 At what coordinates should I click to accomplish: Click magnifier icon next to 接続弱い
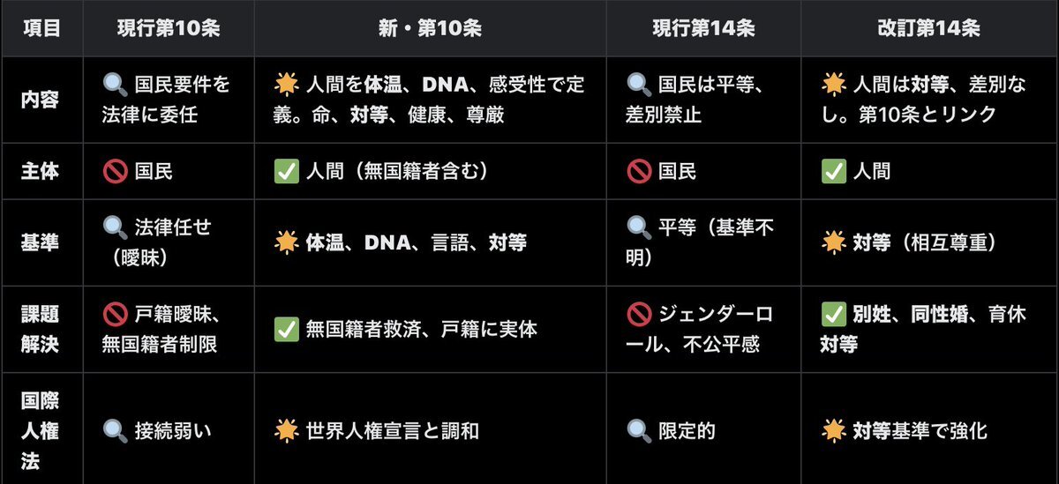pos(115,430)
